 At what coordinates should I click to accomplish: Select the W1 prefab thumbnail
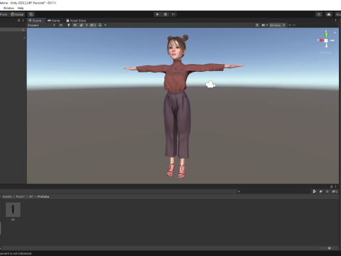click(13, 210)
